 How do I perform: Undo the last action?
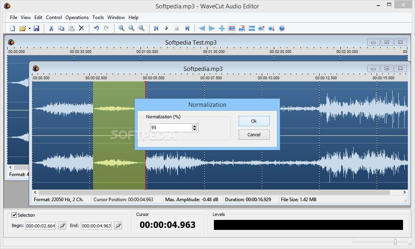pyautogui.click(x=96, y=28)
